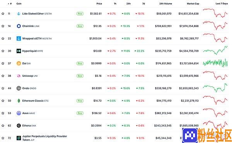Sort by the Price column header
The height and width of the screenshot is (143, 232).
[x=99, y=3]
